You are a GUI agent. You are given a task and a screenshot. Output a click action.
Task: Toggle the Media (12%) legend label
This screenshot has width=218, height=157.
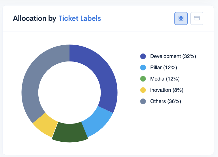pyautogui.click(x=165, y=79)
